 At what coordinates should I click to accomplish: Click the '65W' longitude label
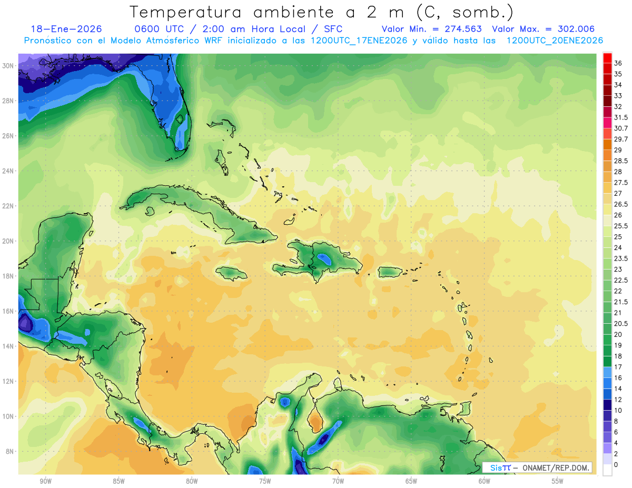point(411,481)
